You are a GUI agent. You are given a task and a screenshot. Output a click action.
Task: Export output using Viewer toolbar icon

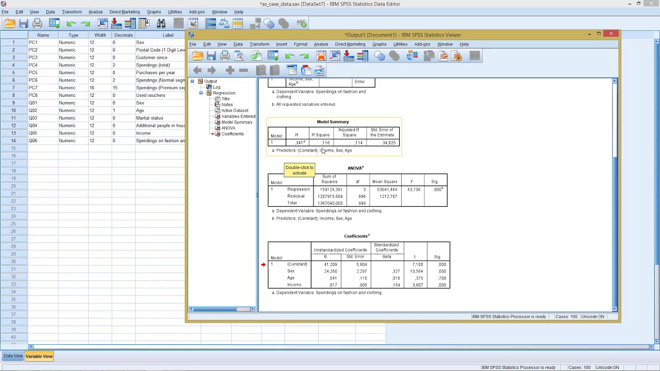tap(256, 56)
